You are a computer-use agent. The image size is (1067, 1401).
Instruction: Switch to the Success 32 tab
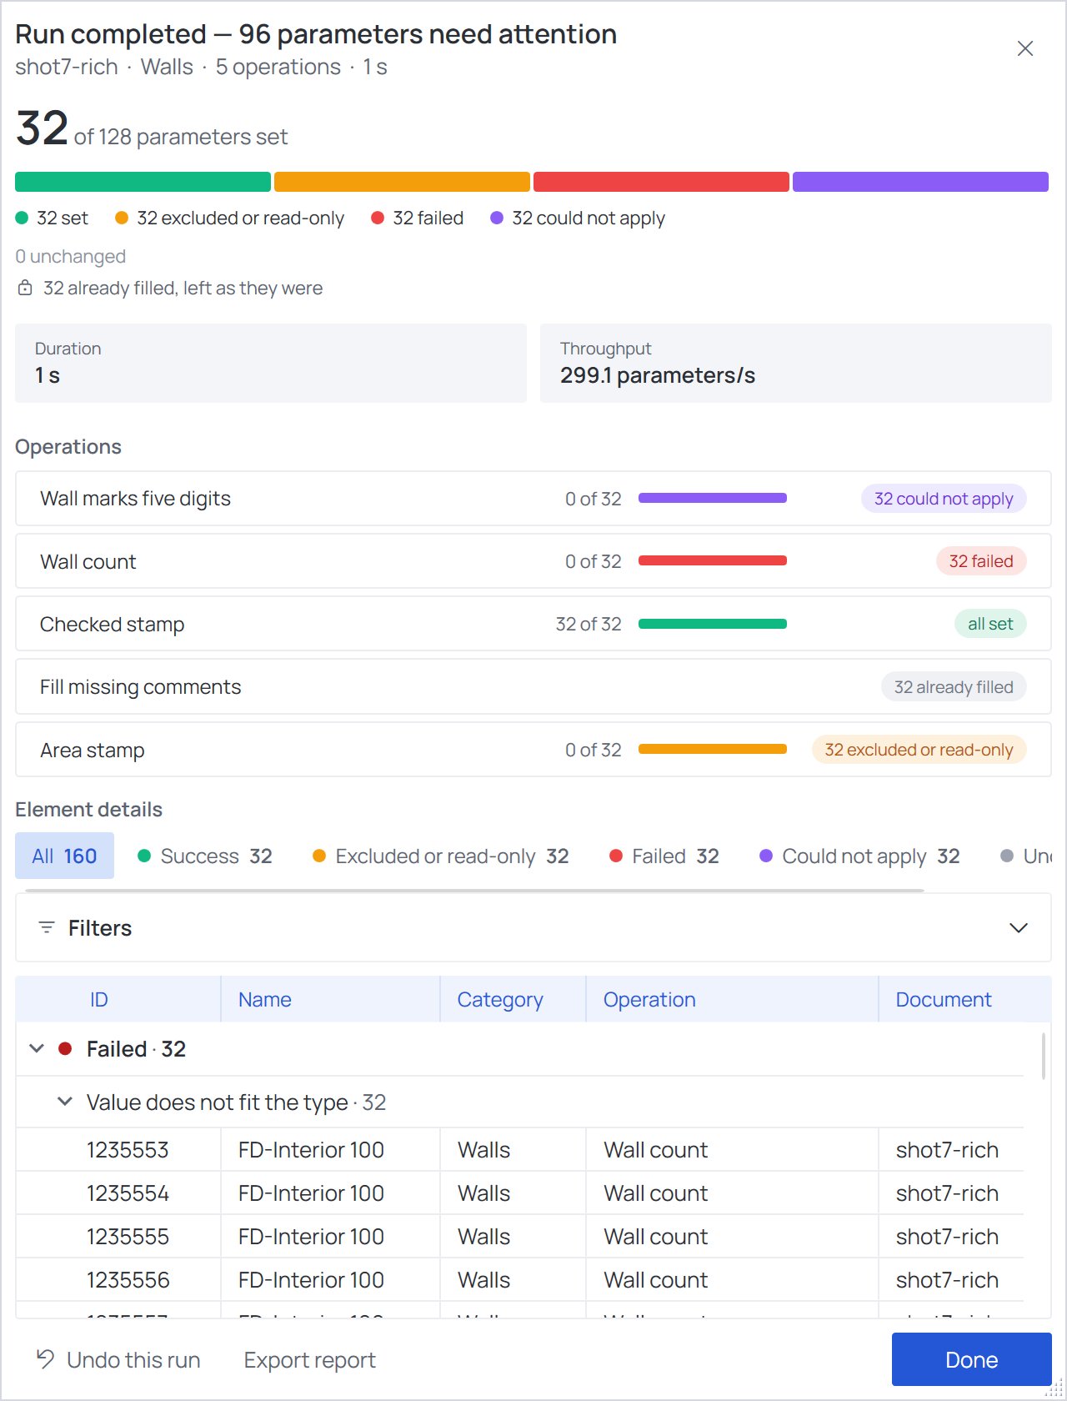point(204,856)
